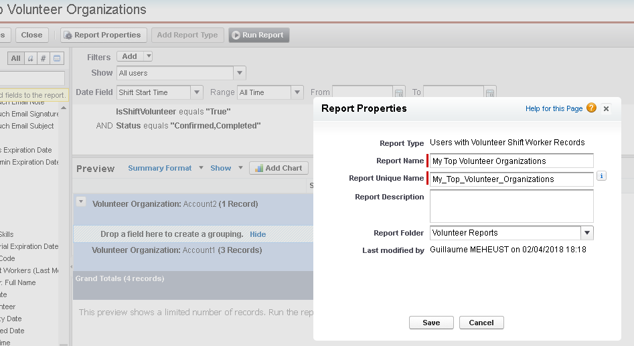Click the Add Chart button
The height and width of the screenshot is (346, 634).
[x=279, y=168]
